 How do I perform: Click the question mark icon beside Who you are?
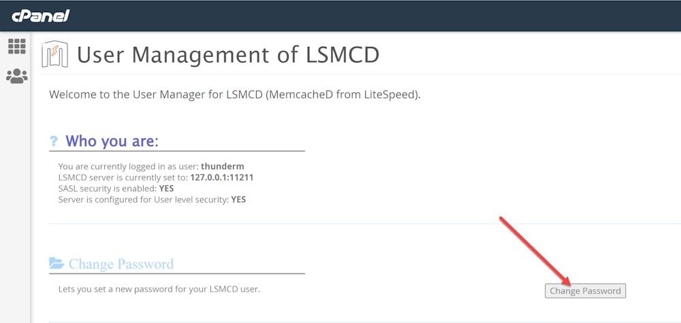pyautogui.click(x=53, y=141)
